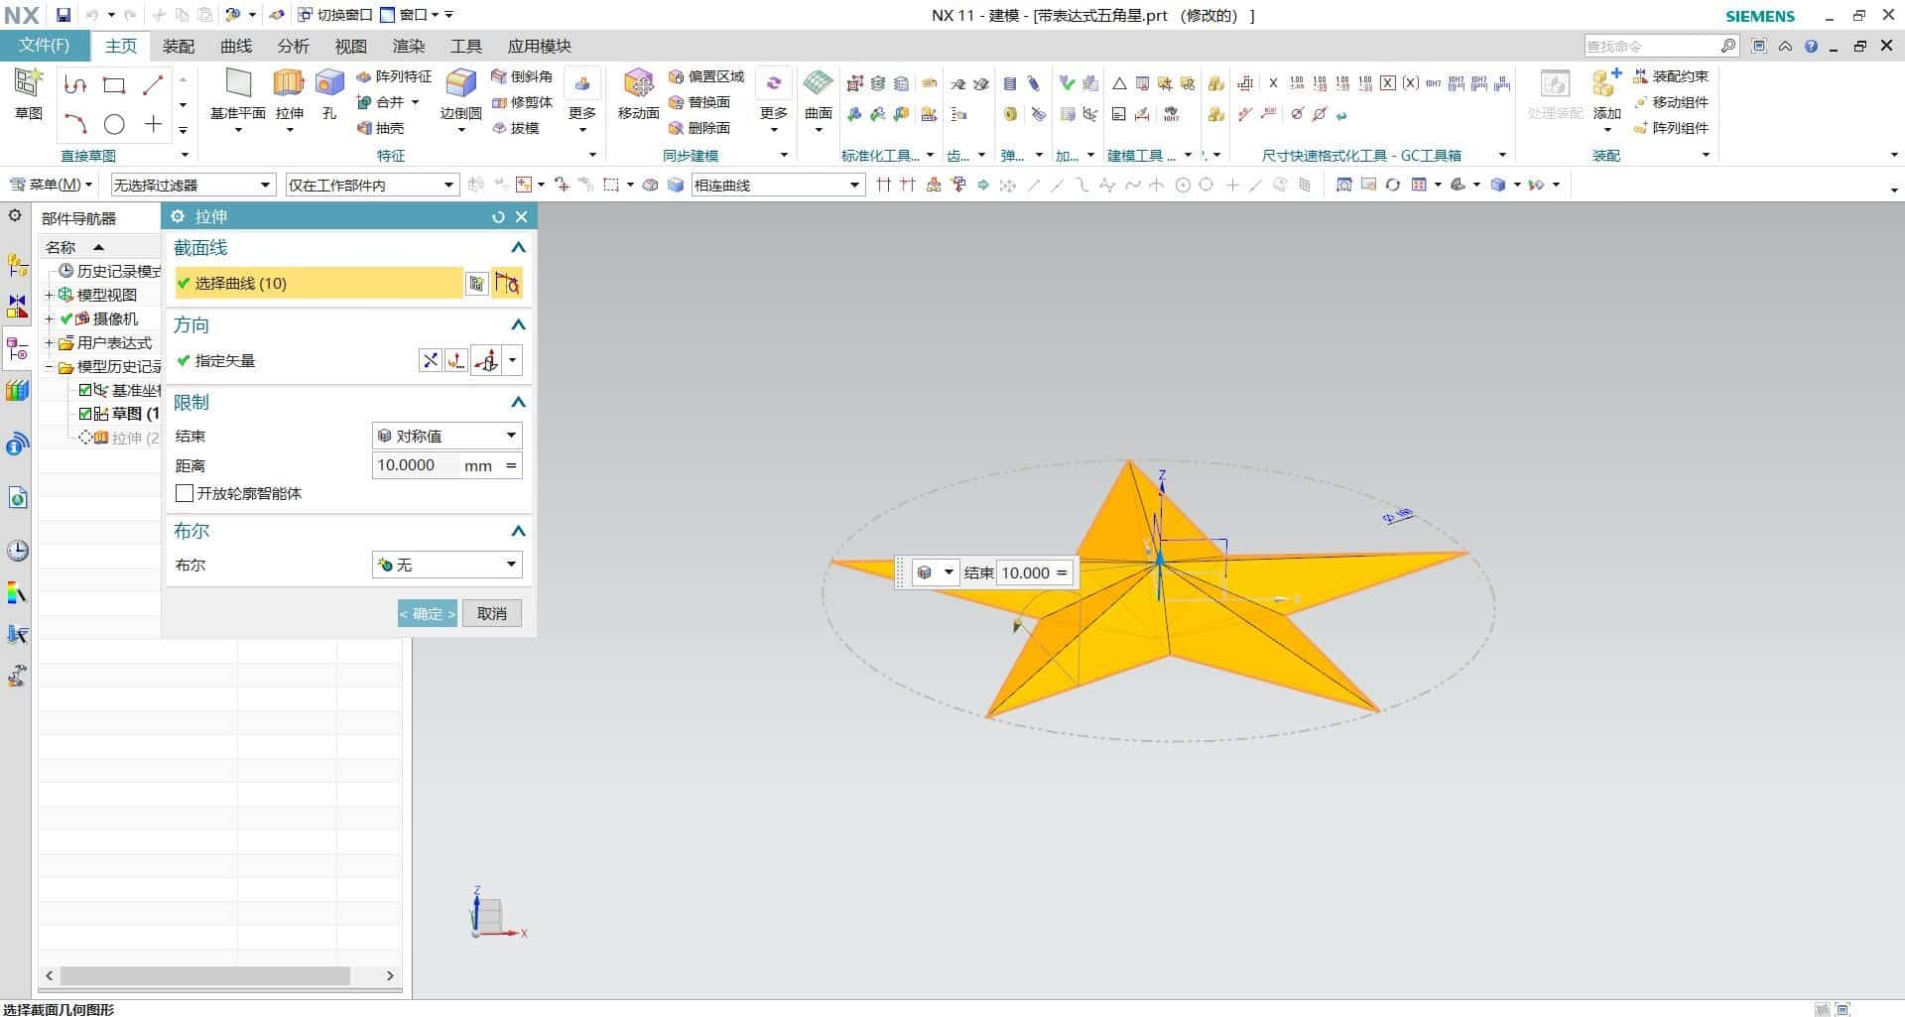
Task: Click the 确定 button
Action: (428, 614)
